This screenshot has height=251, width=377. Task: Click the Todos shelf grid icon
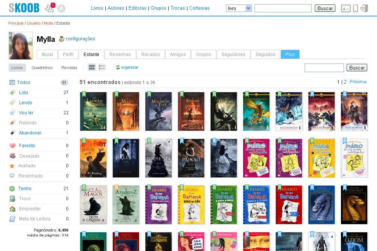(x=12, y=83)
